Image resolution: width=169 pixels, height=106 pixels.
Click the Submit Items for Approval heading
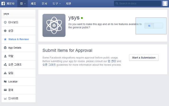(x=67, y=50)
